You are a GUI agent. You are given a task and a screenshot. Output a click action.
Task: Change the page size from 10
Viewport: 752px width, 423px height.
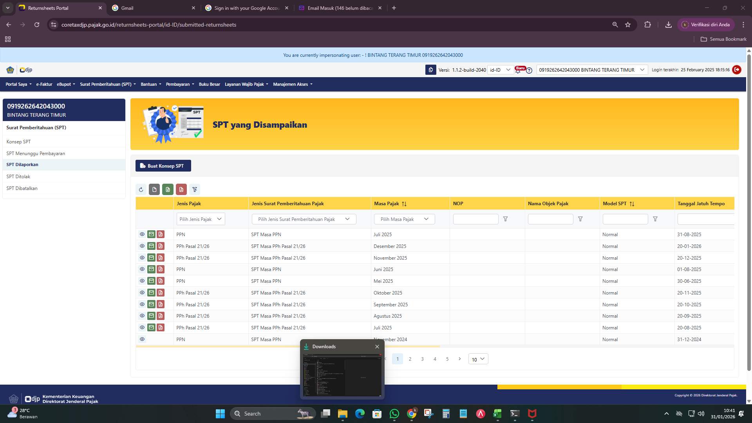coord(478,359)
